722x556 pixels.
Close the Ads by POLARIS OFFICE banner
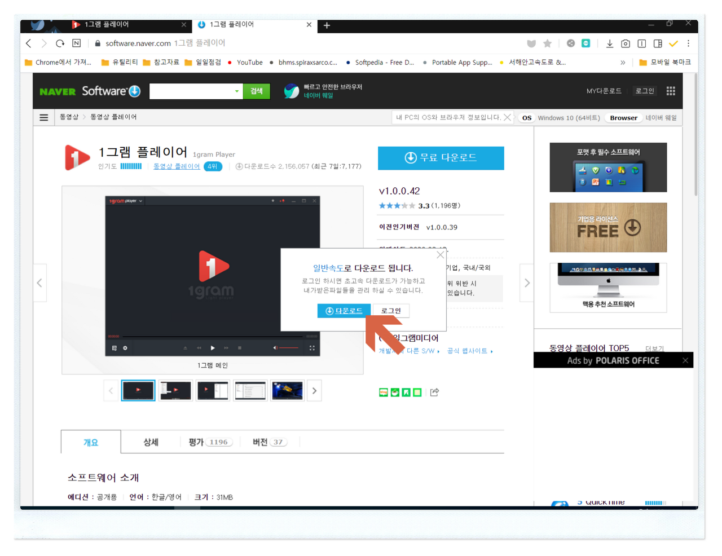tap(685, 360)
